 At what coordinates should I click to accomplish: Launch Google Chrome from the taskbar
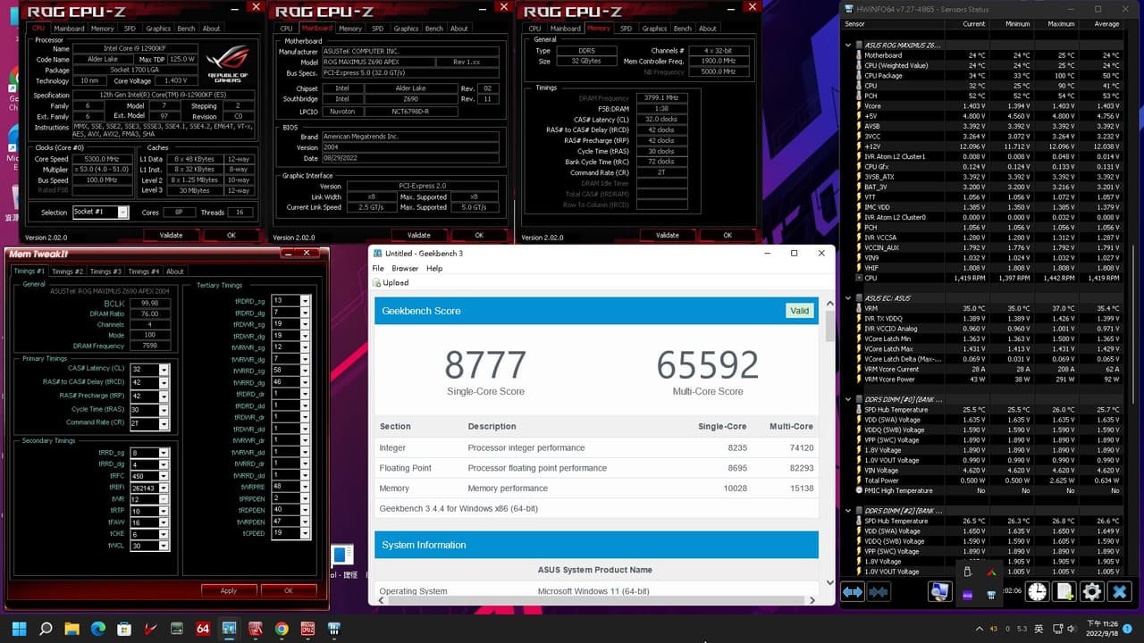[x=282, y=629]
